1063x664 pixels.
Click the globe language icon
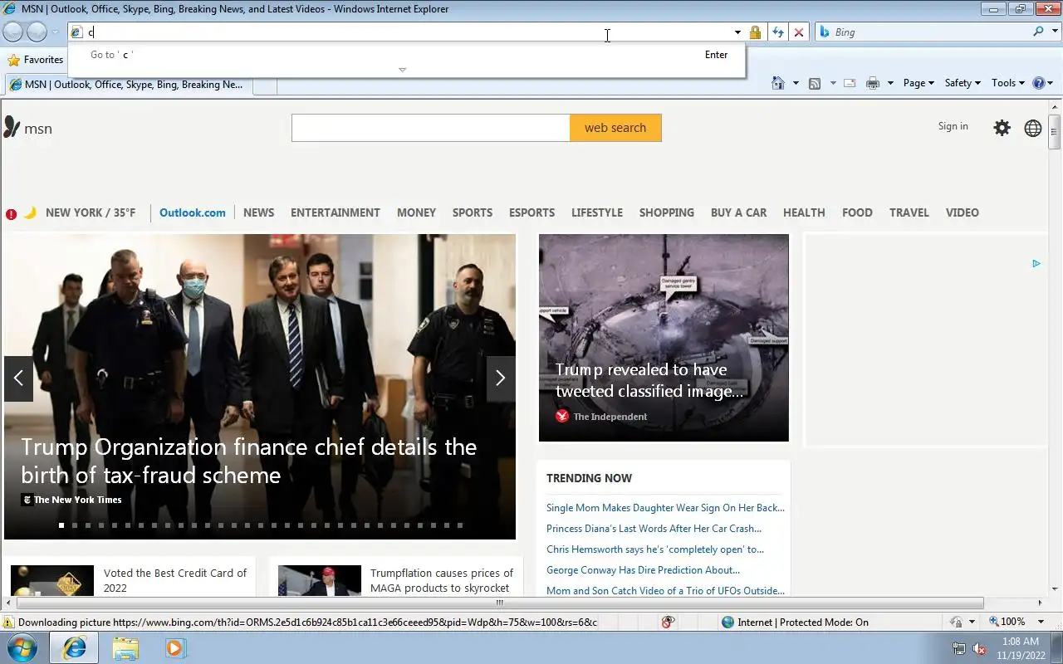pos(1033,128)
